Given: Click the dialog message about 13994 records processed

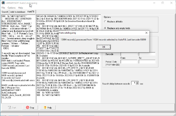Looking at the screenshot, I should [x=103, y=40].
